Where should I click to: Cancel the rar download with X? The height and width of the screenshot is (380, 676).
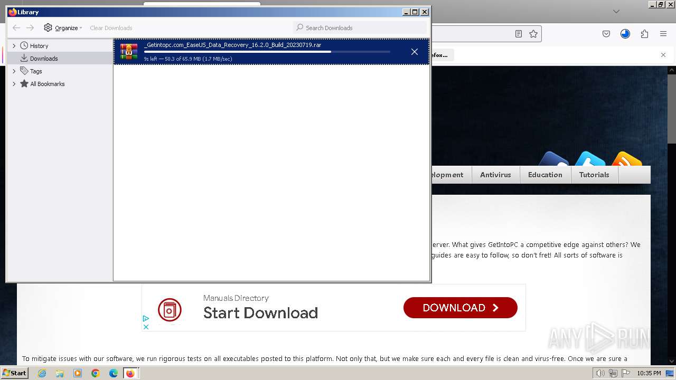[415, 52]
